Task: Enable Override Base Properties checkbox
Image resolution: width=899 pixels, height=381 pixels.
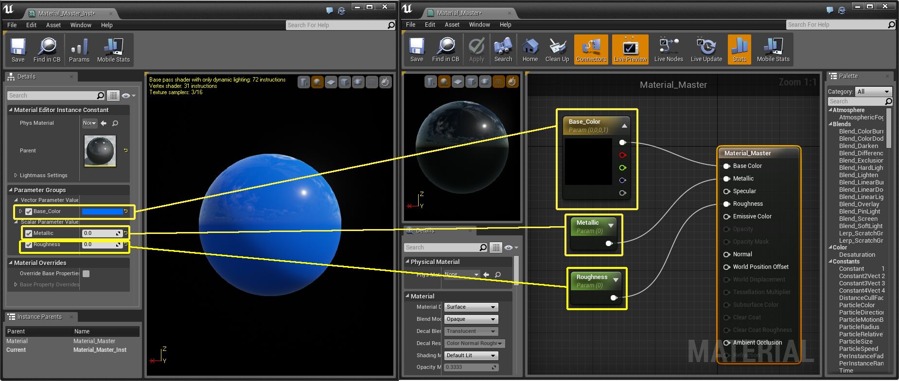Action: (86, 274)
